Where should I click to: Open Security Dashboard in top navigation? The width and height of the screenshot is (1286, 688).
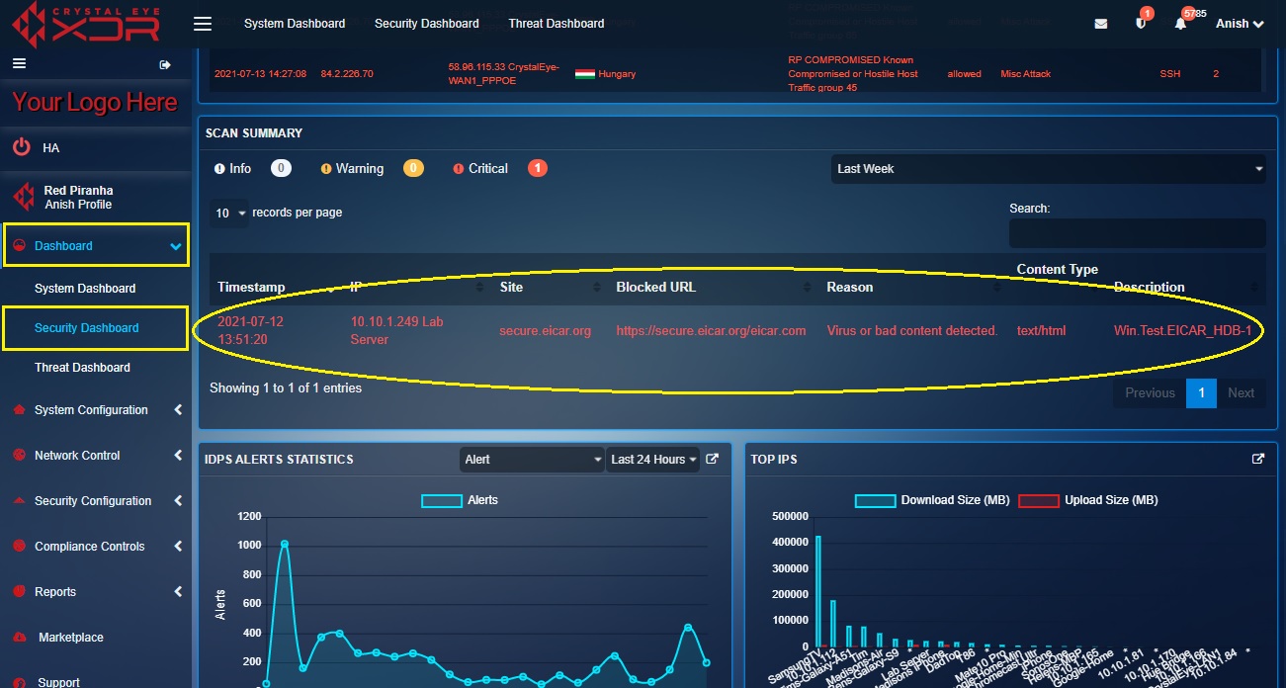click(427, 24)
